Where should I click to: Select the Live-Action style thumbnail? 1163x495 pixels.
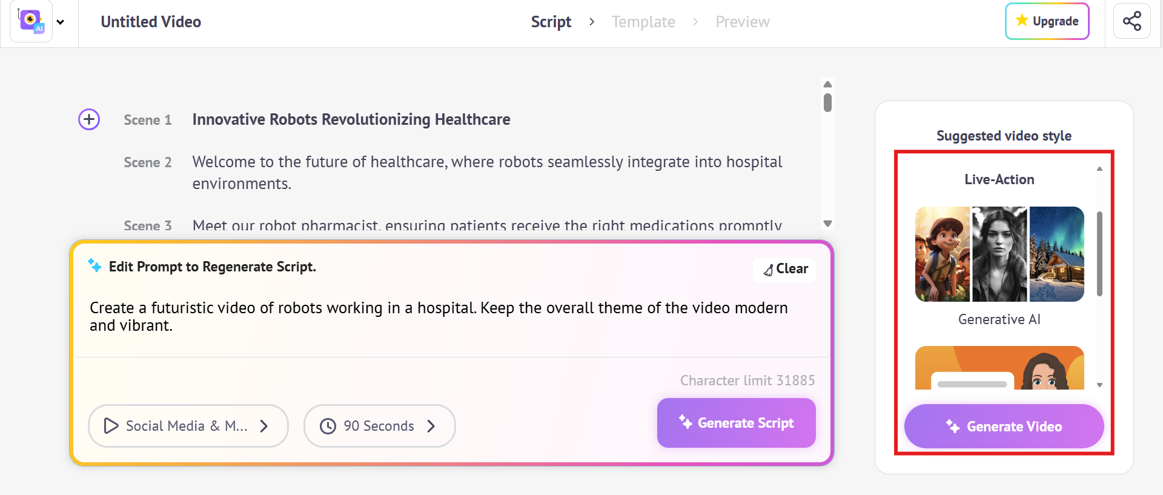point(999,253)
